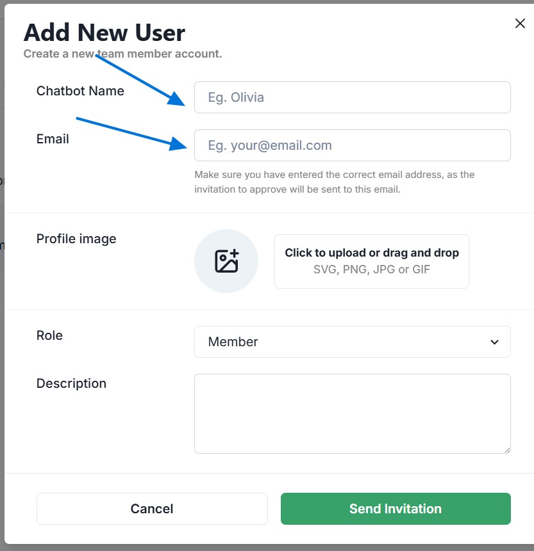Click the add-image icon in profile circle

[226, 261]
